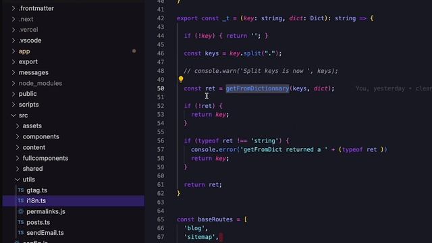
Task: Click the commented console.warn line
Action: (x=261, y=71)
